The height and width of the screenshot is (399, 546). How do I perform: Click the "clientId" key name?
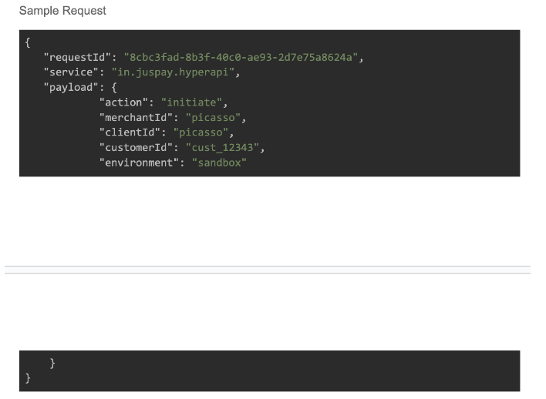click(132, 132)
